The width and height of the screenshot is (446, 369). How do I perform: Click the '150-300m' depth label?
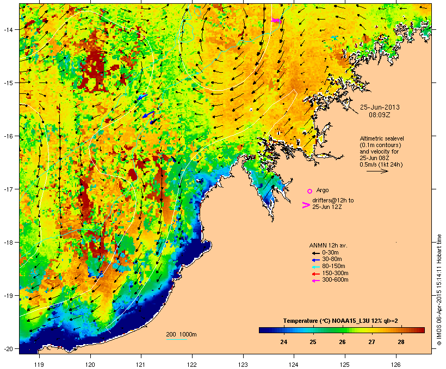point(335,273)
